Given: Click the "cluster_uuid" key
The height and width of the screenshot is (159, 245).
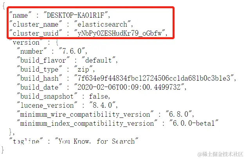Looking at the screenshot, I should tap(35, 33).
